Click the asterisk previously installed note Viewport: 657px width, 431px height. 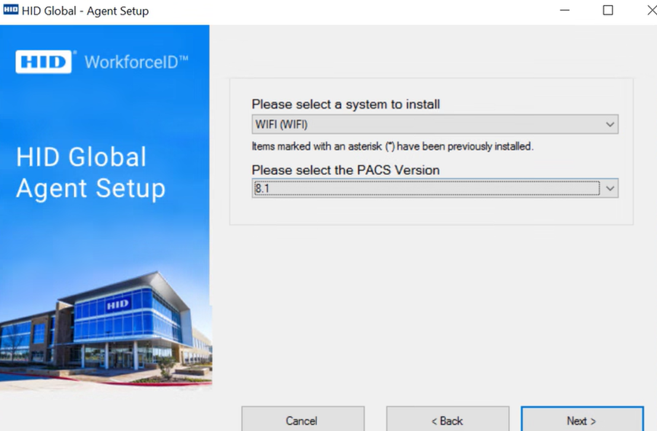[x=393, y=146]
